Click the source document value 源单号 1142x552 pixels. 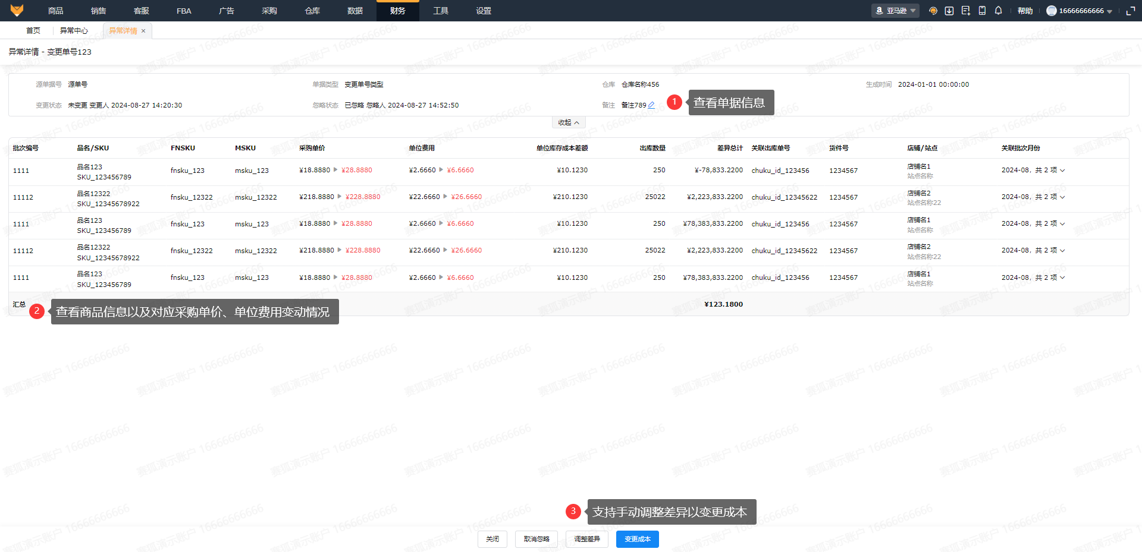click(77, 84)
